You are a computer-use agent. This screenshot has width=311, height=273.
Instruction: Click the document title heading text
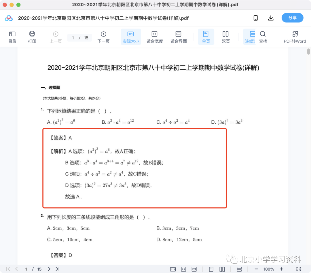click(153, 68)
